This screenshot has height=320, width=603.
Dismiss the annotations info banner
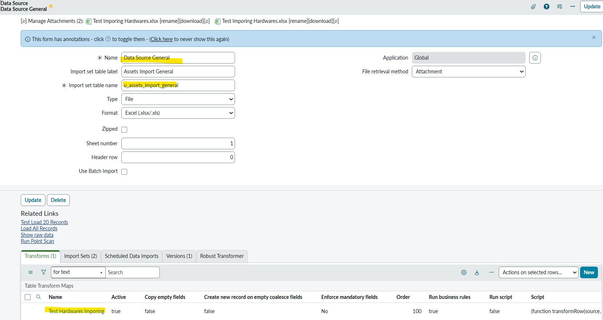point(594,37)
